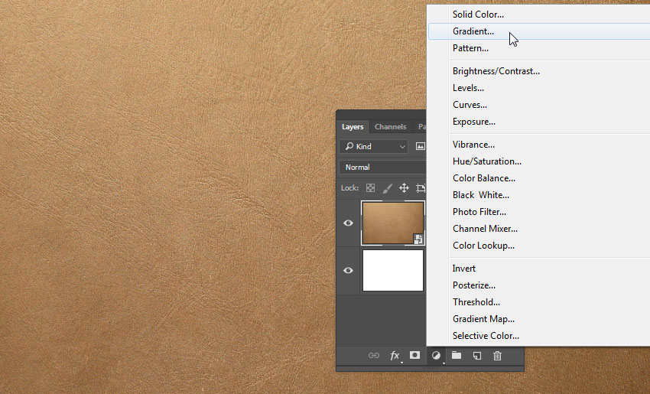
Task: Create a new group with the folder icon
Action: (457, 355)
